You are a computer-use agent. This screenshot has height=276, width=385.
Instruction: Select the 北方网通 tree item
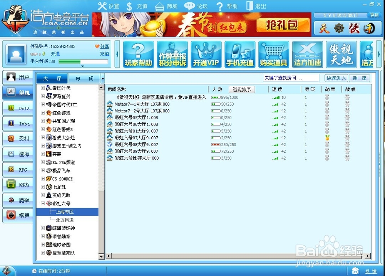coord(65,220)
